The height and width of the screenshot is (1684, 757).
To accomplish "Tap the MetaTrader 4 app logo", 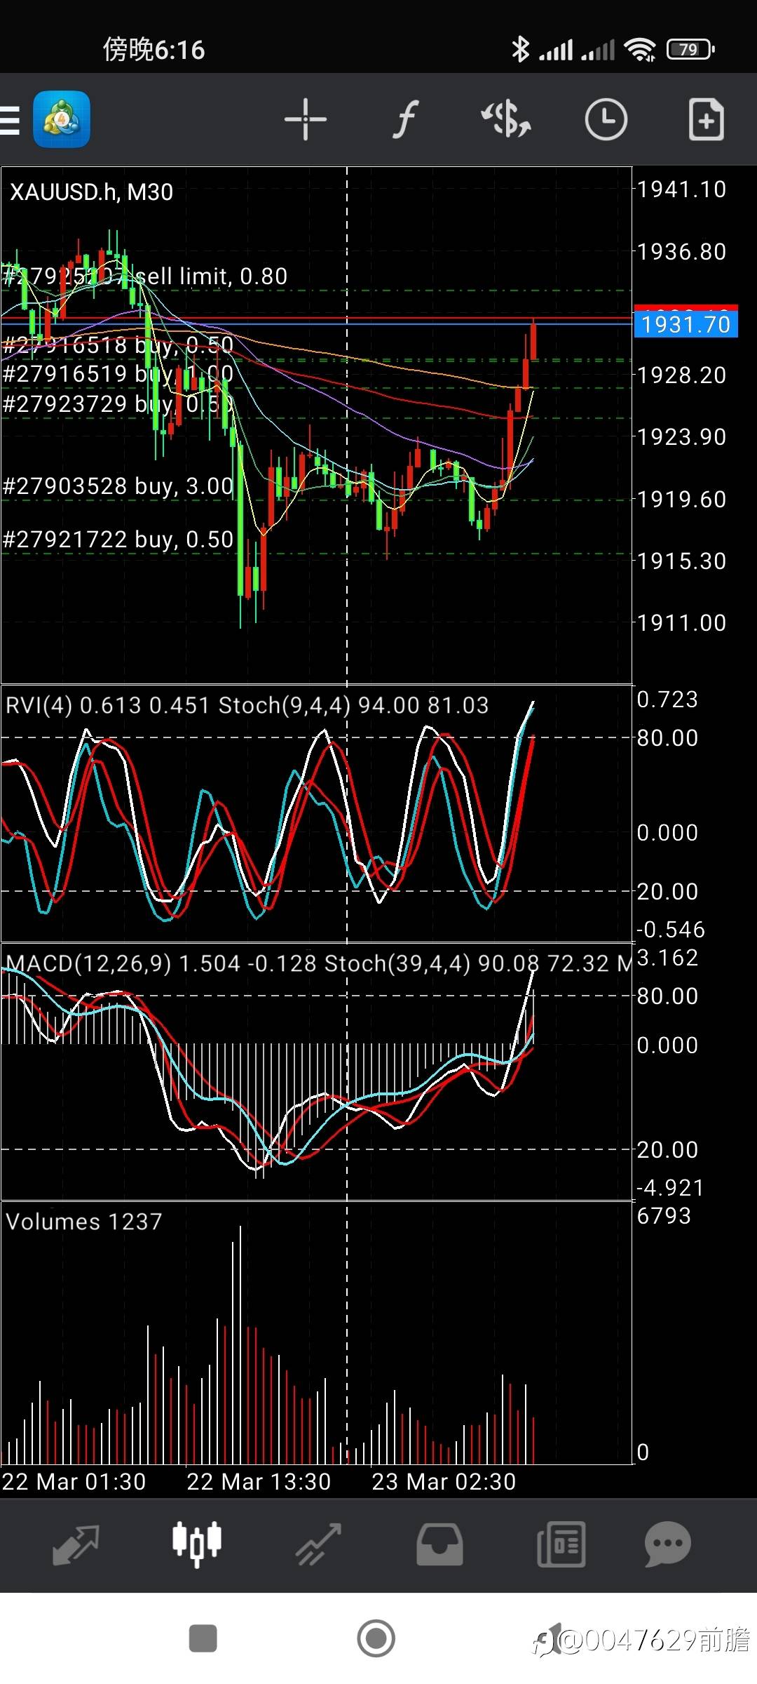I will tap(62, 119).
